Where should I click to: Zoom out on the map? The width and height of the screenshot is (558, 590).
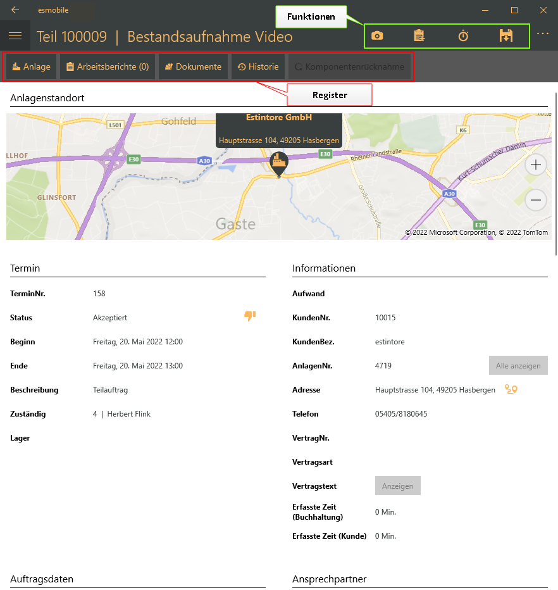[536, 201]
